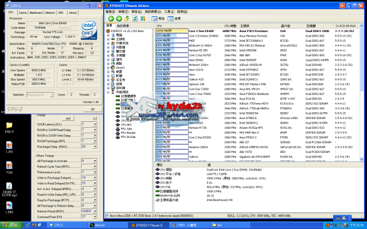Select the FPU SinJulia benchmark item
This screenshot has width=367, height=229.
click(x=126, y=137)
